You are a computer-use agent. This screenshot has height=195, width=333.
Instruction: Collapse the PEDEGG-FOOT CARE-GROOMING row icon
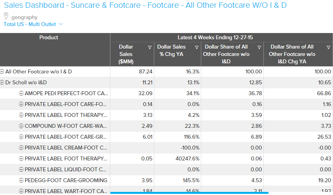coord(21,180)
